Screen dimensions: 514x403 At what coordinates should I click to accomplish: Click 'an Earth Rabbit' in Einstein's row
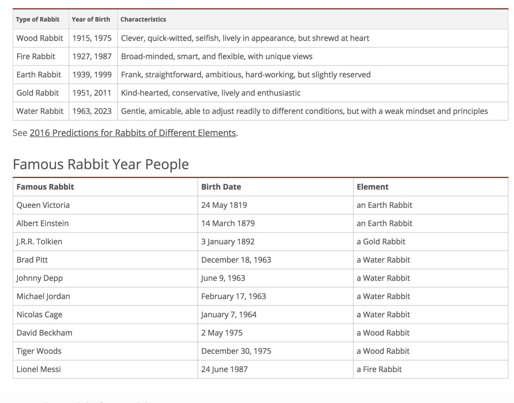384,223
